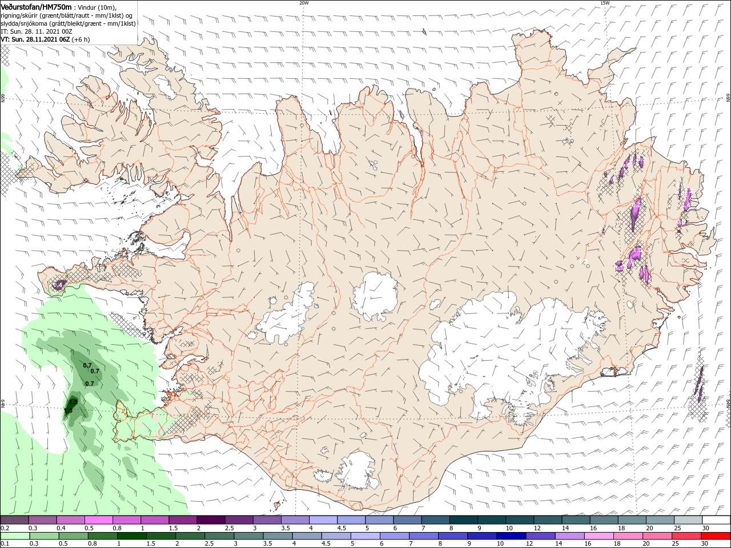
Task: Click the bright pink 0.5 snow-scale swatch
Action: point(98,520)
